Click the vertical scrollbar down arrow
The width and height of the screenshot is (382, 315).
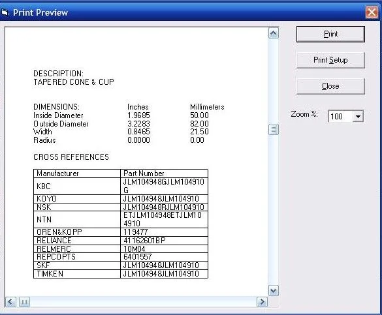click(274, 290)
